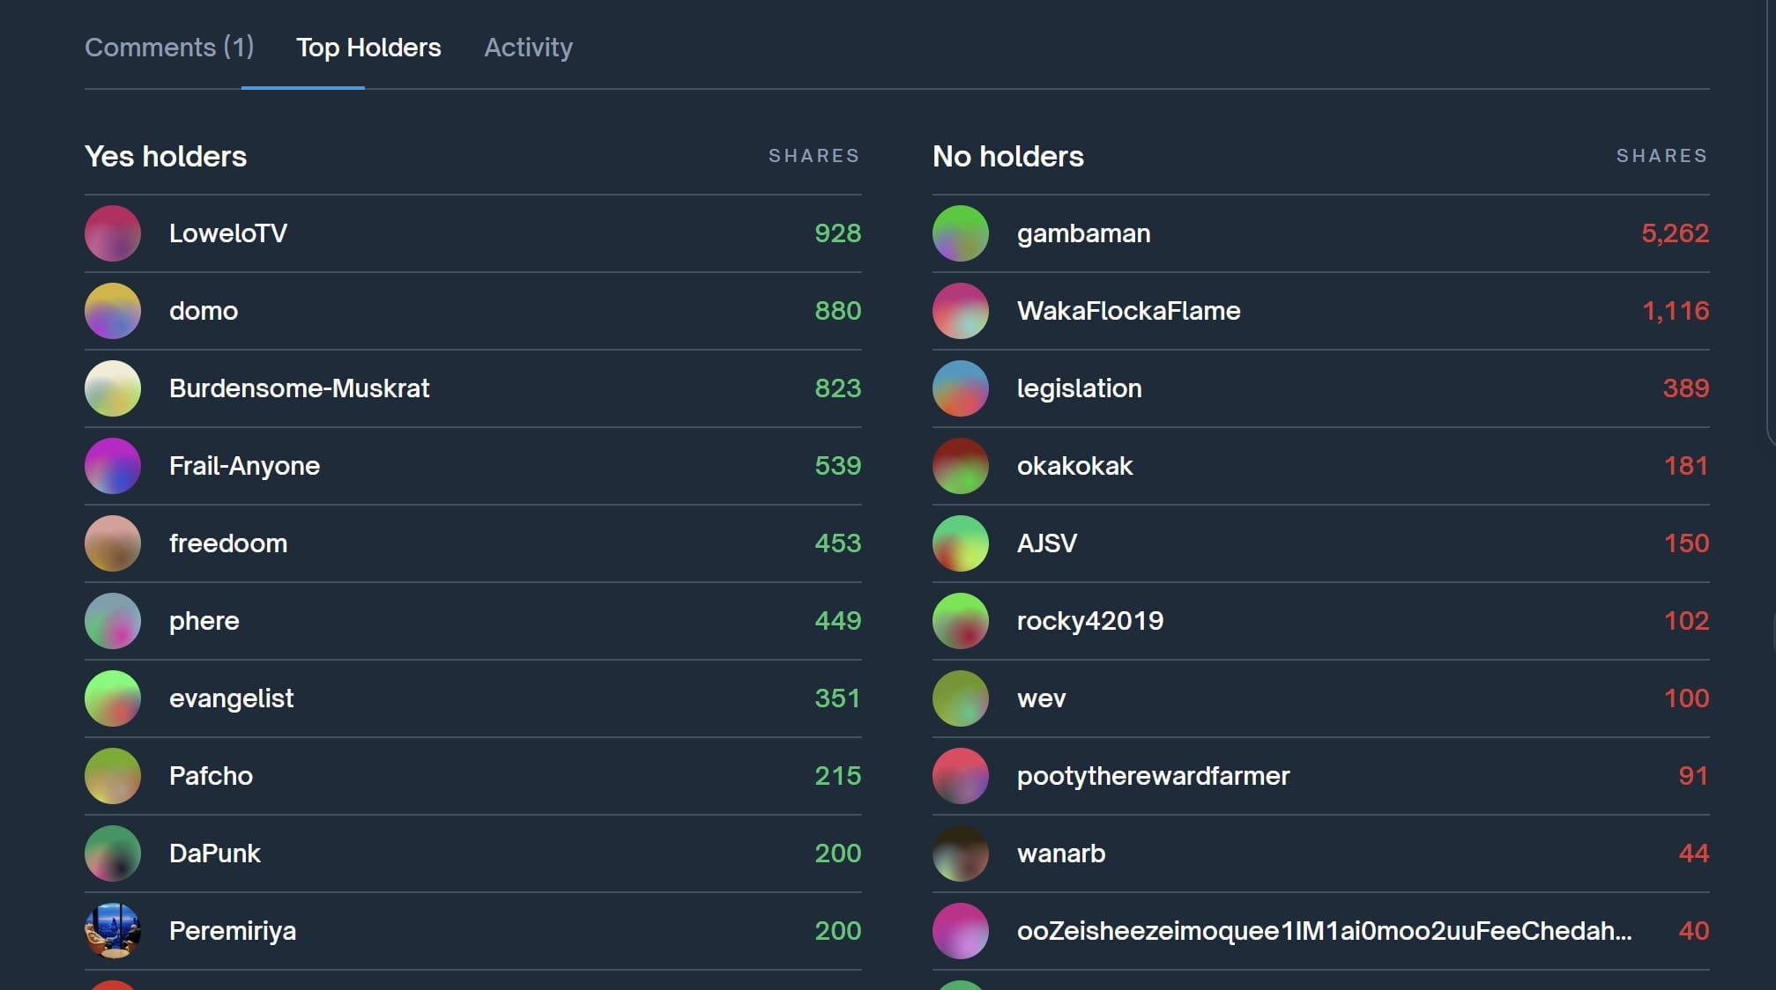
Task: Click WakaFlockaFlame's avatar icon
Action: tap(961, 311)
